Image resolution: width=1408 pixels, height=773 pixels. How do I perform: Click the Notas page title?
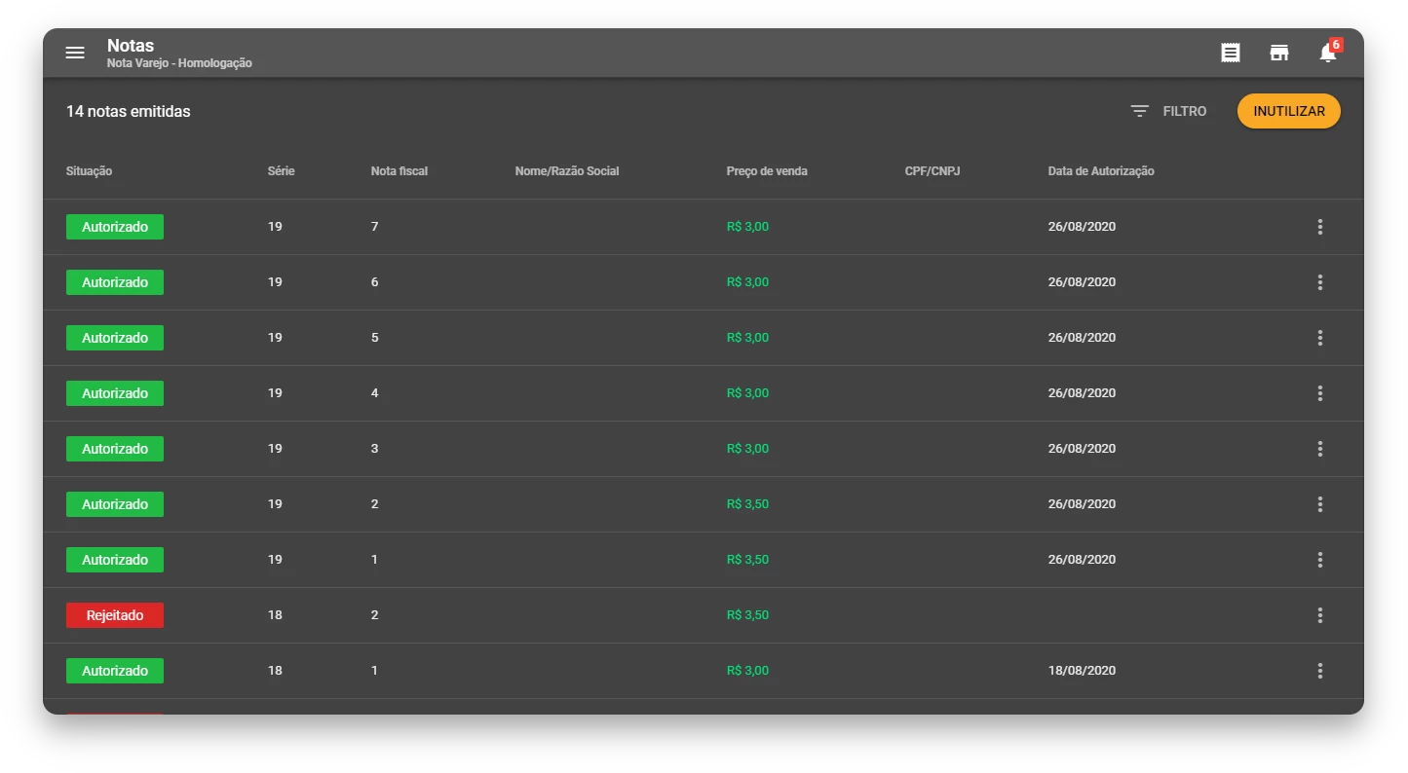tap(131, 46)
